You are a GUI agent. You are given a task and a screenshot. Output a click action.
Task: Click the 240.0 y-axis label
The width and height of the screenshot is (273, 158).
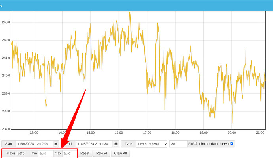(x=6, y=76)
